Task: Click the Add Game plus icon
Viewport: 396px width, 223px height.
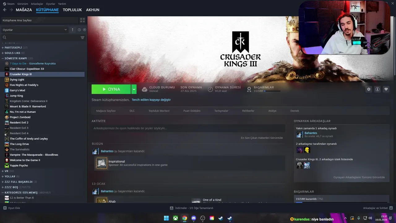Action: [5, 208]
